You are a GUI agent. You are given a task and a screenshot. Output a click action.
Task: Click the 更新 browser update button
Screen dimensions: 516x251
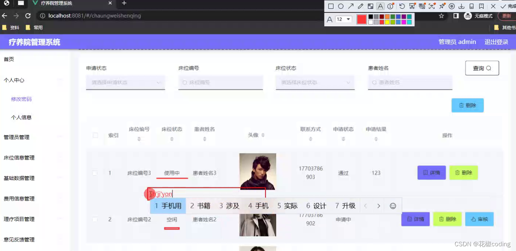click(x=507, y=16)
